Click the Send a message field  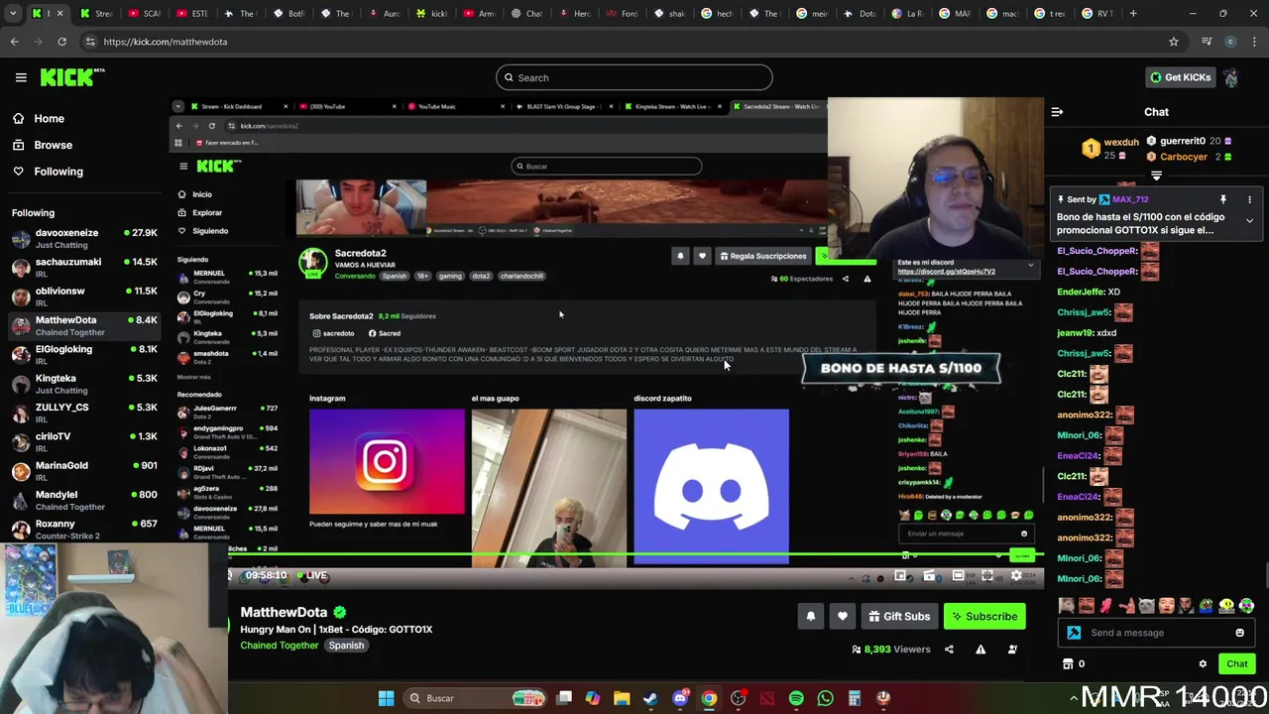[x=1154, y=633]
